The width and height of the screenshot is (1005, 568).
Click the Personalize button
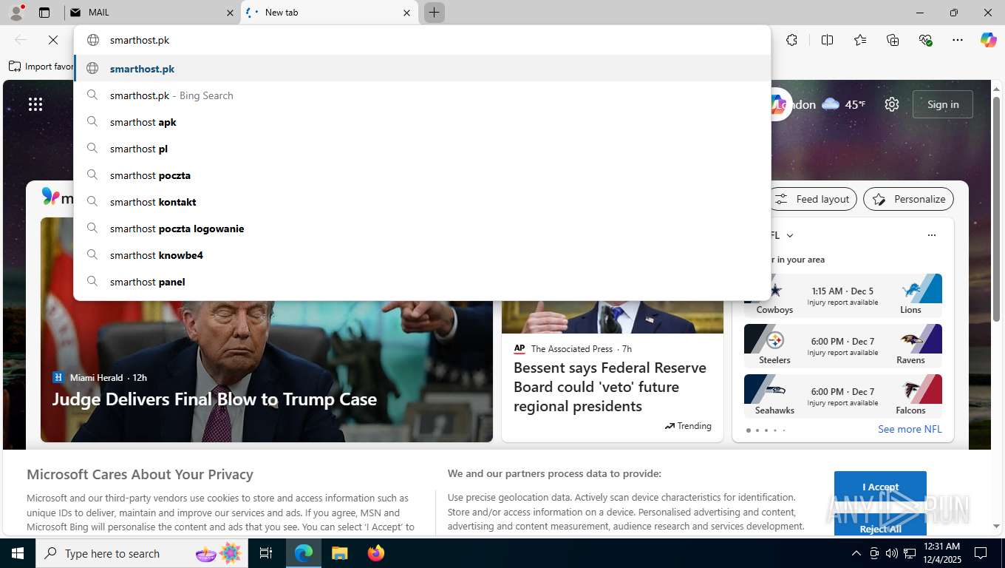(x=909, y=199)
